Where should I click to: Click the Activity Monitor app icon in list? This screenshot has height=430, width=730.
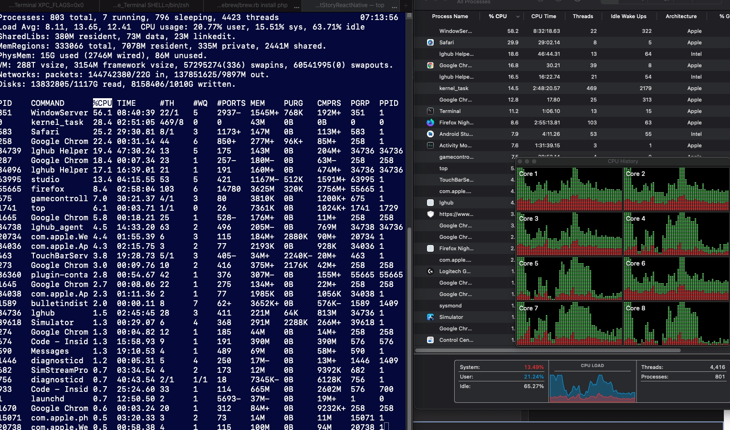[x=430, y=145]
